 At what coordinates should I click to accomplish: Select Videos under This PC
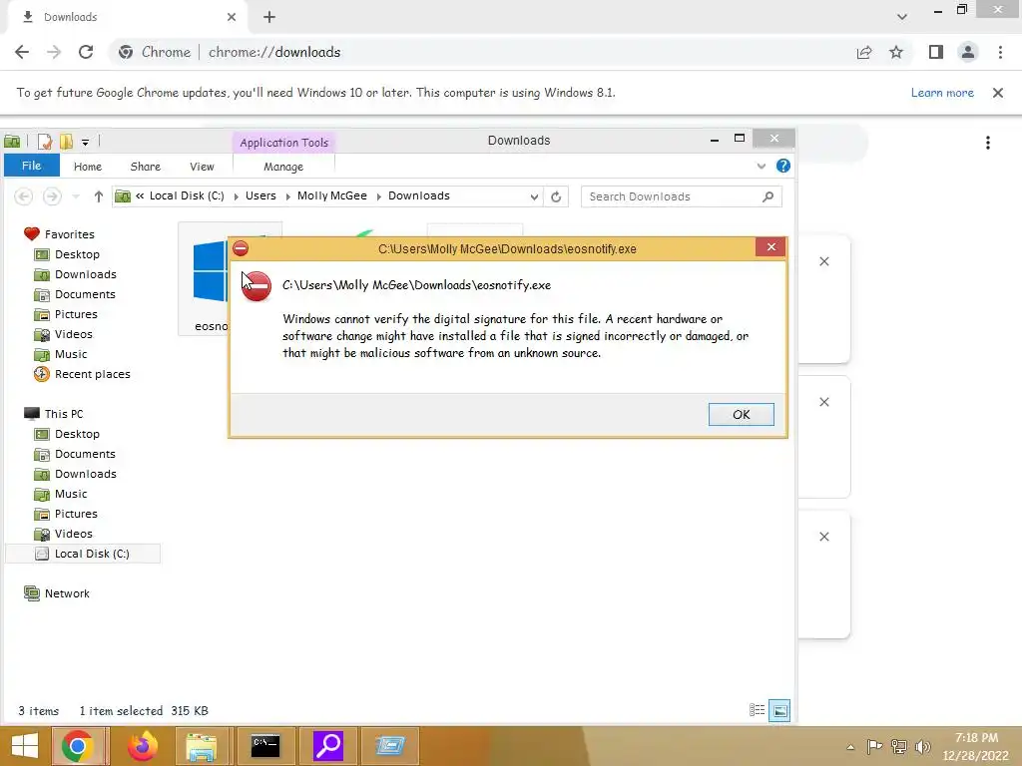point(73,534)
